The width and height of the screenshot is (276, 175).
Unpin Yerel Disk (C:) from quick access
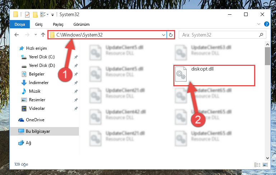click(x=76, y=57)
